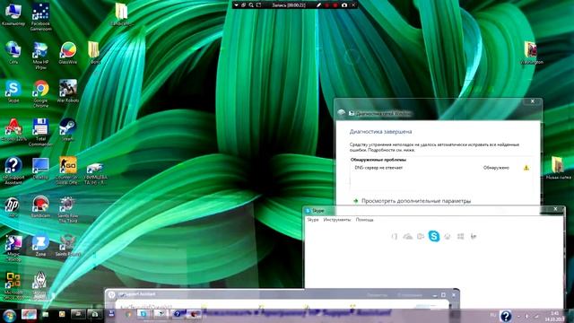
Task: Open the Skype menu in Skype window
Action: 313,220
